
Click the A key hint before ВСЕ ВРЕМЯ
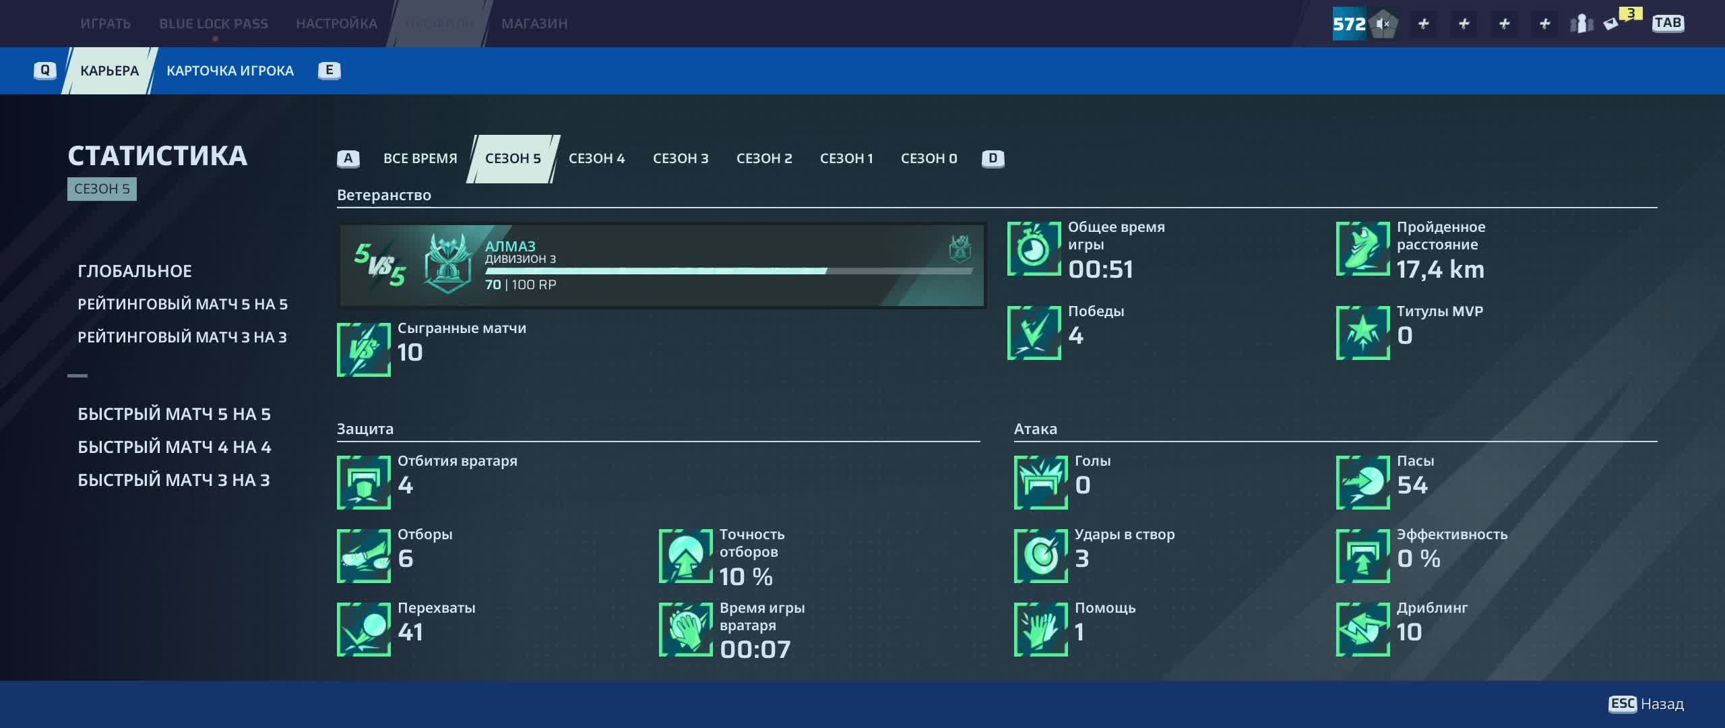click(348, 158)
